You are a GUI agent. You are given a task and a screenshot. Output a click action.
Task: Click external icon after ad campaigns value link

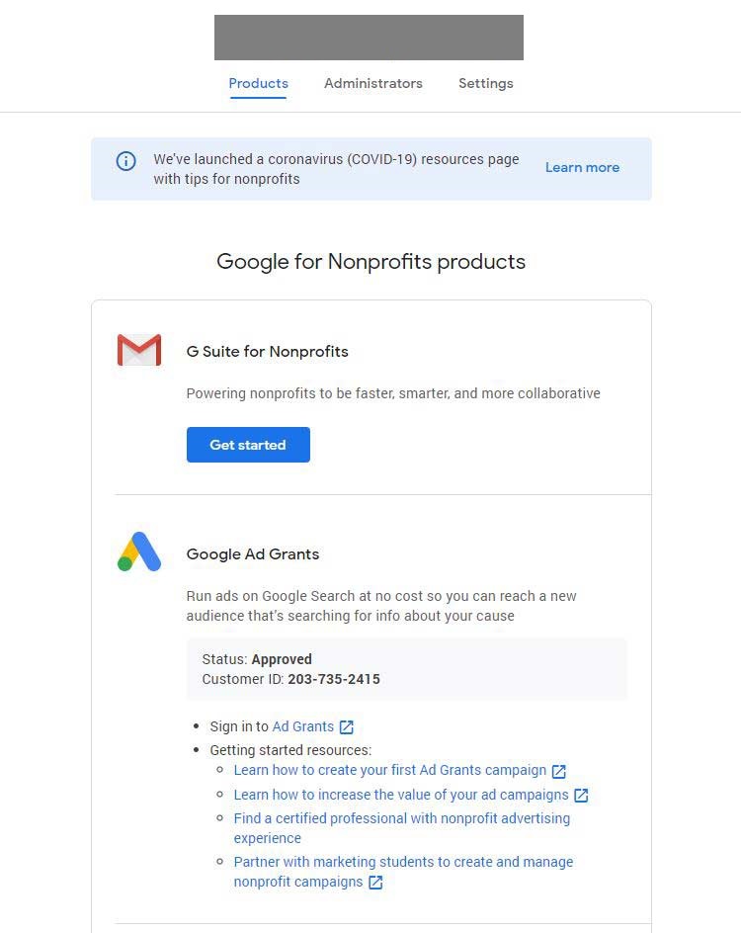[x=581, y=796]
